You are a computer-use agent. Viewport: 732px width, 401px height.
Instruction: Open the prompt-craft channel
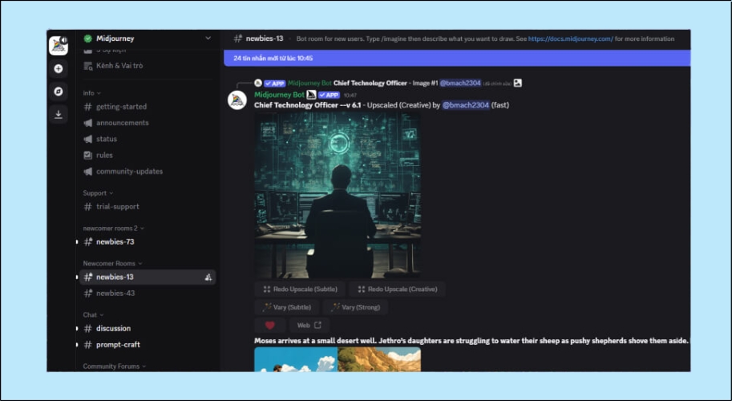[x=118, y=344]
